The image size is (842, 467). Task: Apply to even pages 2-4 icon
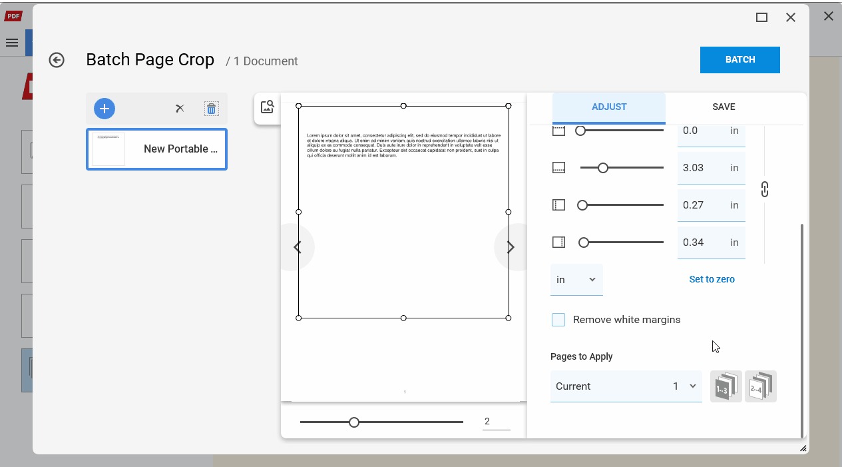(x=761, y=386)
